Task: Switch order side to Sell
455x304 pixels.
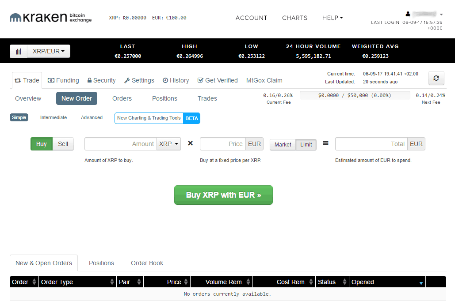Action: tap(63, 144)
